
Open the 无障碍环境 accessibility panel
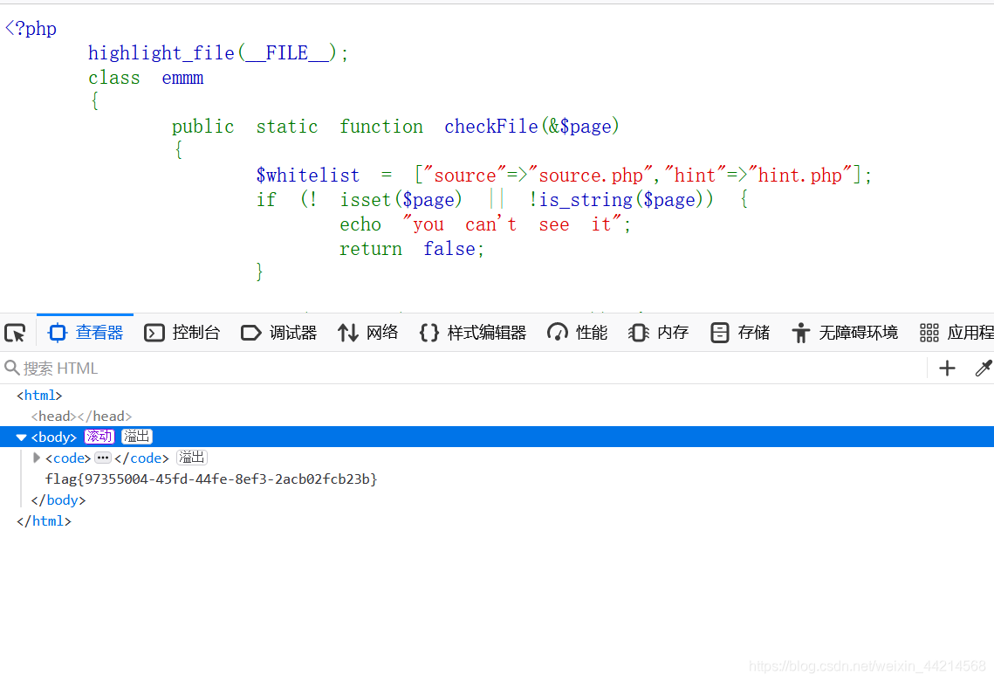click(844, 333)
